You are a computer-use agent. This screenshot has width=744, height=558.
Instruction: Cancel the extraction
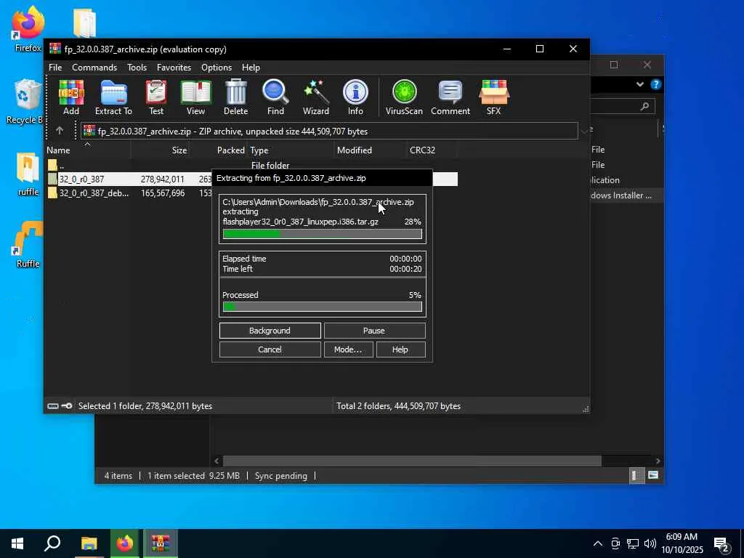coord(270,349)
